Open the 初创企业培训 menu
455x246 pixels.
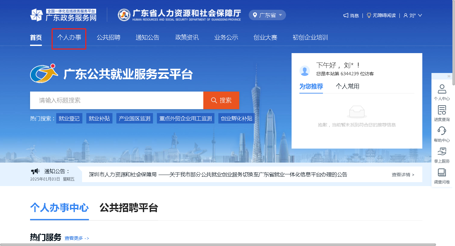click(x=311, y=37)
